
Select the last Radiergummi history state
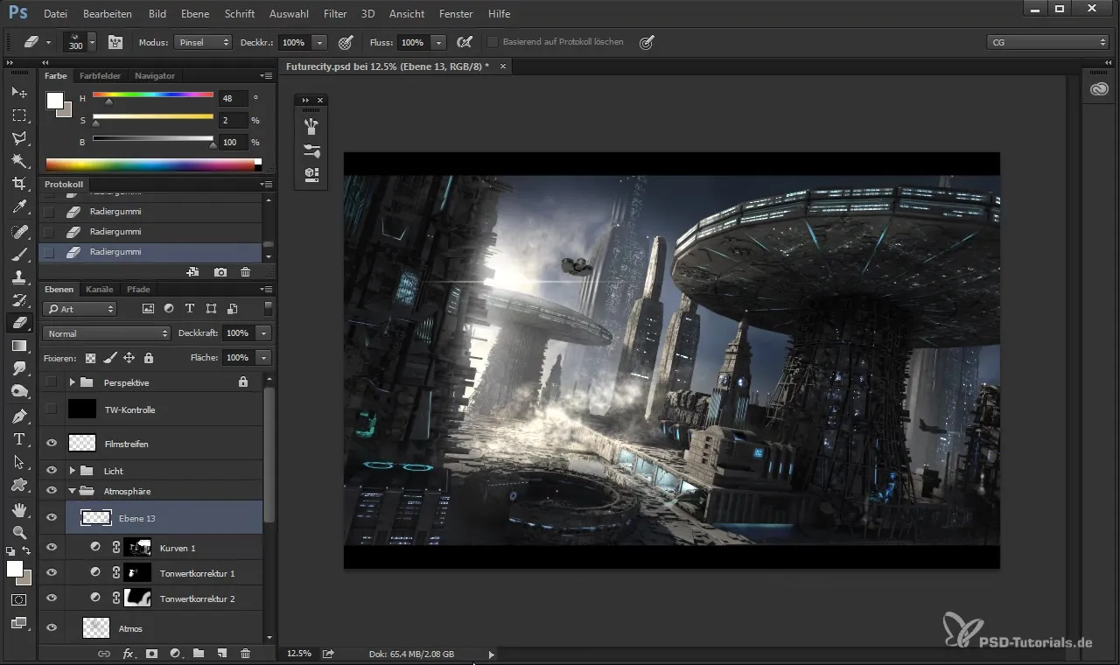pos(150,252)
